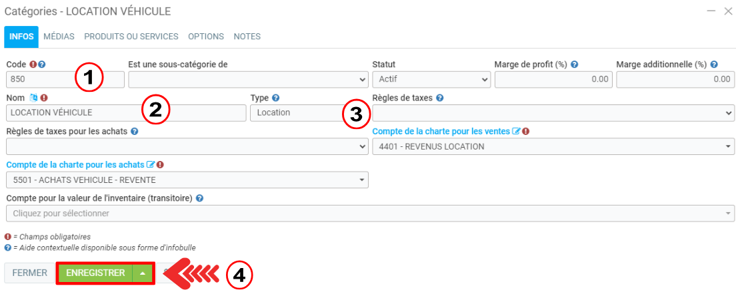Image resolution: width=736 pixels, height=290 pixels.
Task: Click translation icon beside Nom label
Action: point(33,98)
